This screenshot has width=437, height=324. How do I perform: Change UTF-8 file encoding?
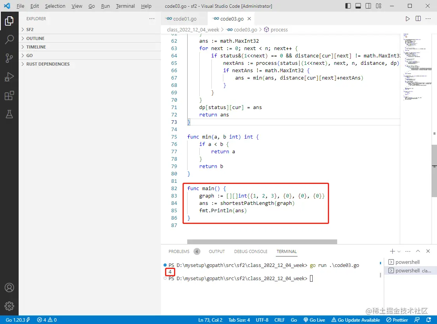(x=262, y=320)
